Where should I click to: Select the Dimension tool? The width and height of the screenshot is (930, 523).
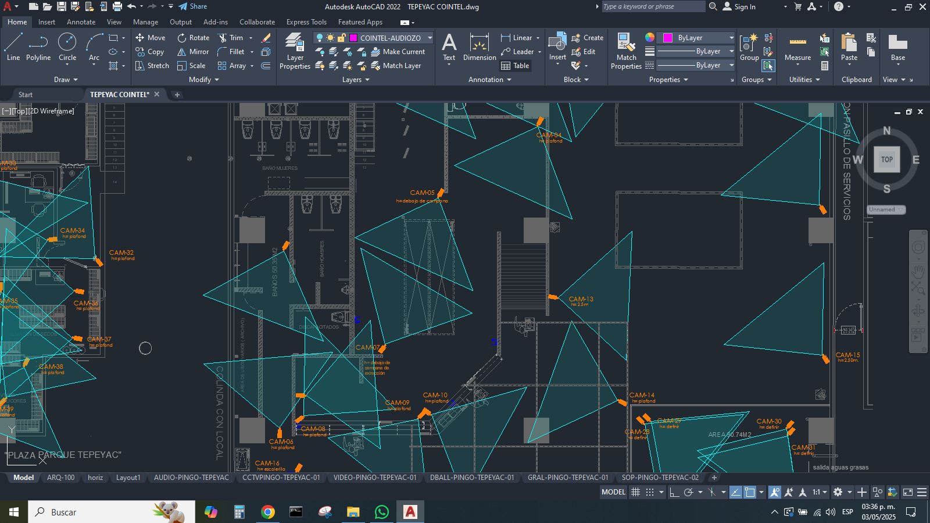tap(480, 47)
